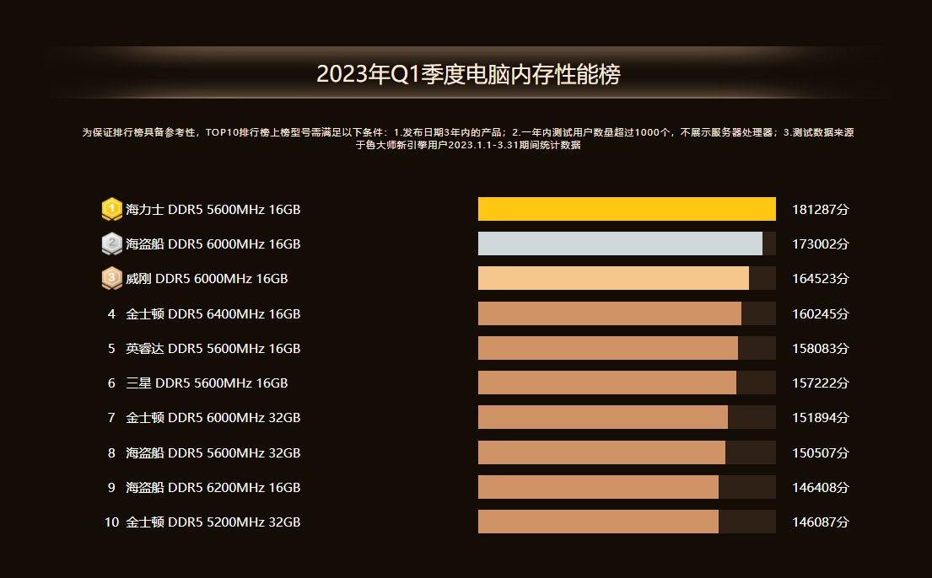The height and width of the screenshot is (578, 932).
Task: Click the score 181287分
Action: (x=821, y=209)
